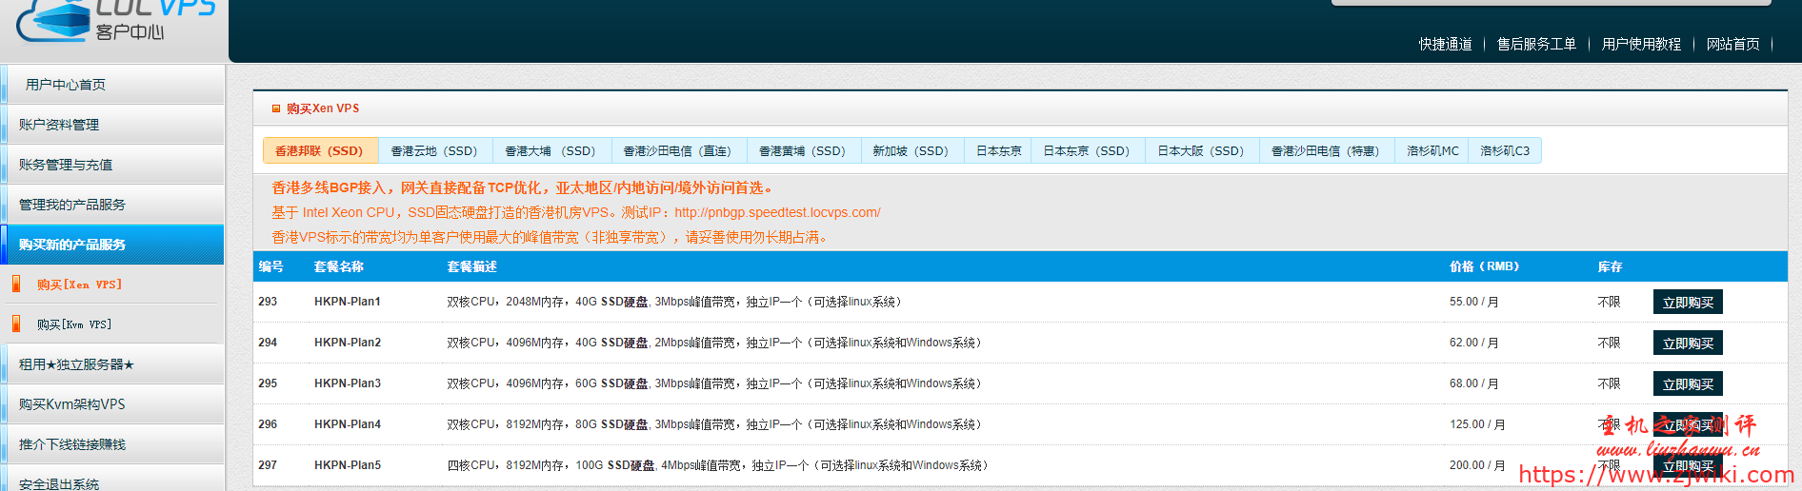Select the 洛杉矶MC tab

click(x=1432, y=151)
